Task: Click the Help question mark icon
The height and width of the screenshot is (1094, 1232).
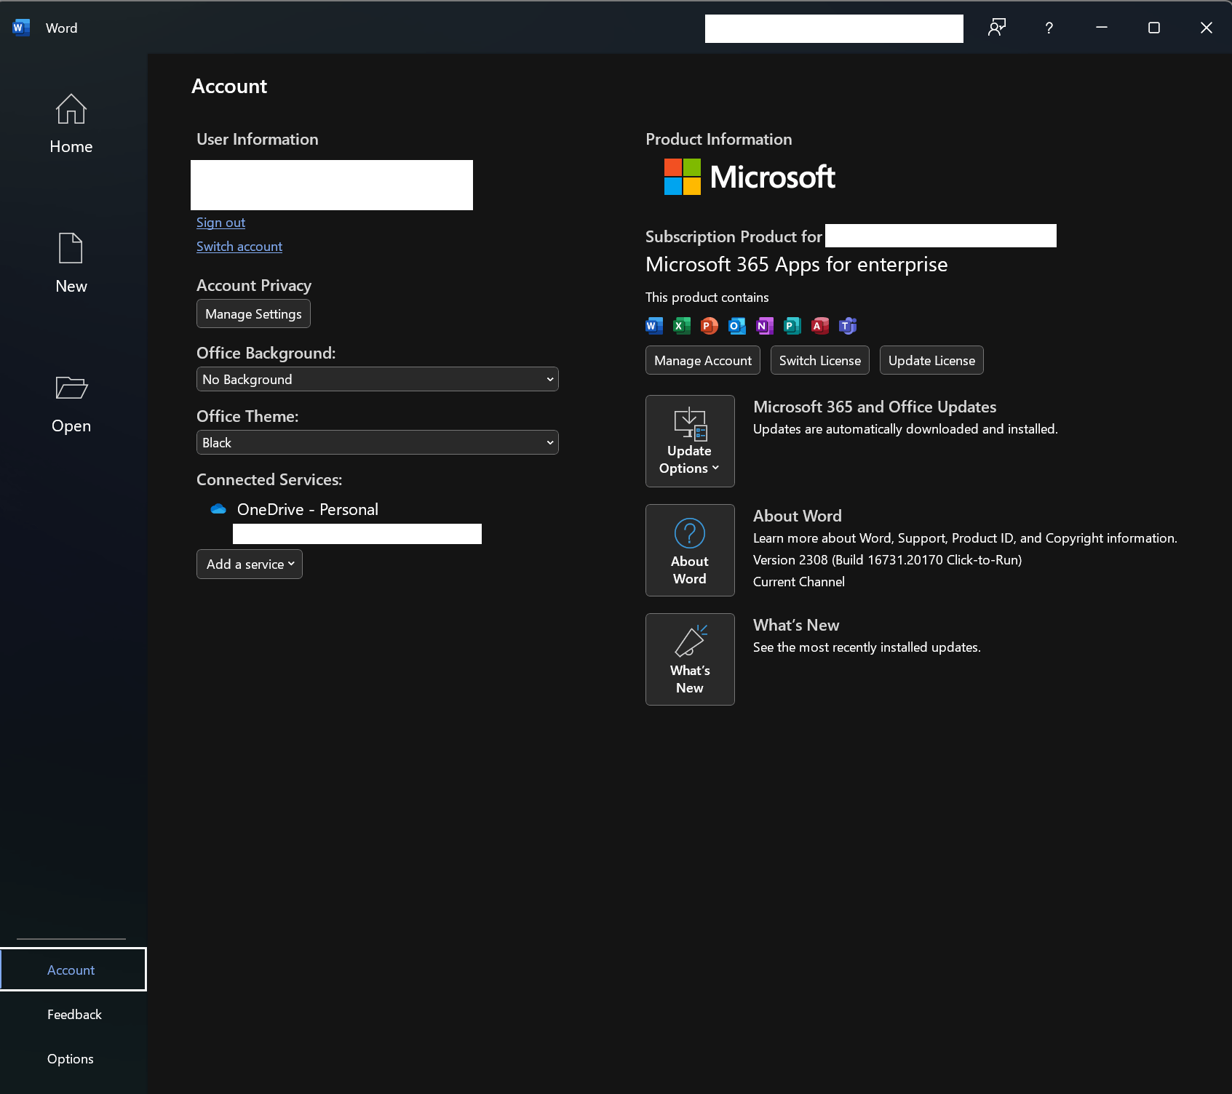Action: point(1049,28)
